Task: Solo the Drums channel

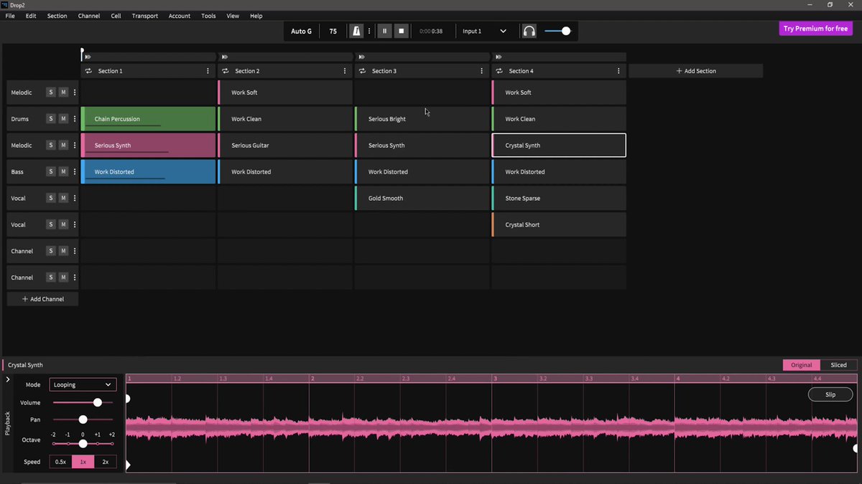Action: click(x=50, y=119)
